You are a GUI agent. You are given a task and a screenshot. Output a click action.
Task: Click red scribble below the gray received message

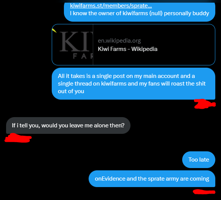pyautogui.click(x=18, y=138)
